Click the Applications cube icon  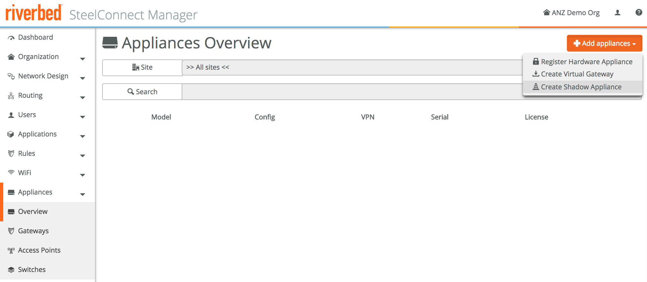pos(11,134)
